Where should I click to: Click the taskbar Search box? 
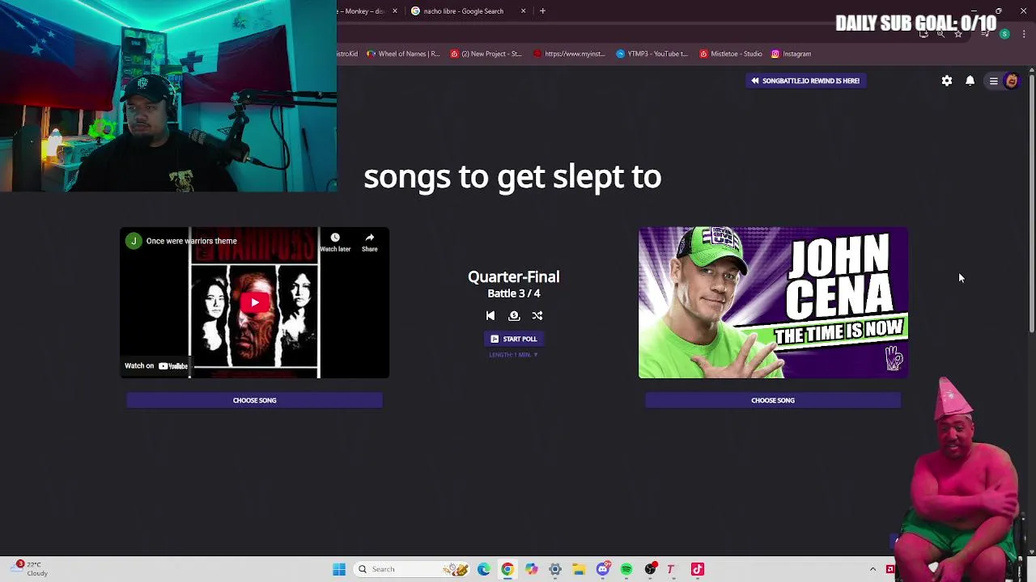[x=413, y=569]
